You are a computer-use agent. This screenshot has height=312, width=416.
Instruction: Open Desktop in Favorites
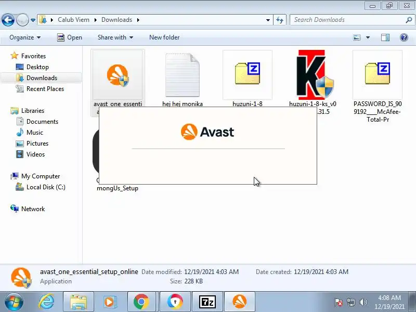(32, 67)
